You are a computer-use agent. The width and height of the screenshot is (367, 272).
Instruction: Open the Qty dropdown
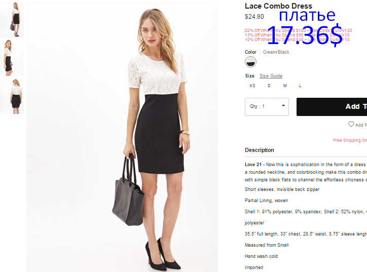click(267, 107)
